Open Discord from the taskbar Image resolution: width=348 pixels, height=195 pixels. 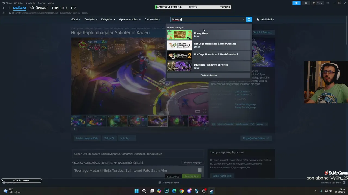[x=189, y=191]
